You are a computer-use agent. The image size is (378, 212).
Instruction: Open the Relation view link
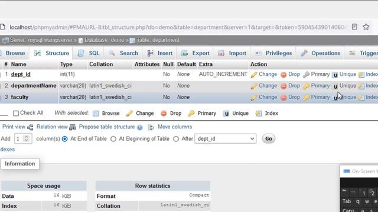[x=52, y=127]
